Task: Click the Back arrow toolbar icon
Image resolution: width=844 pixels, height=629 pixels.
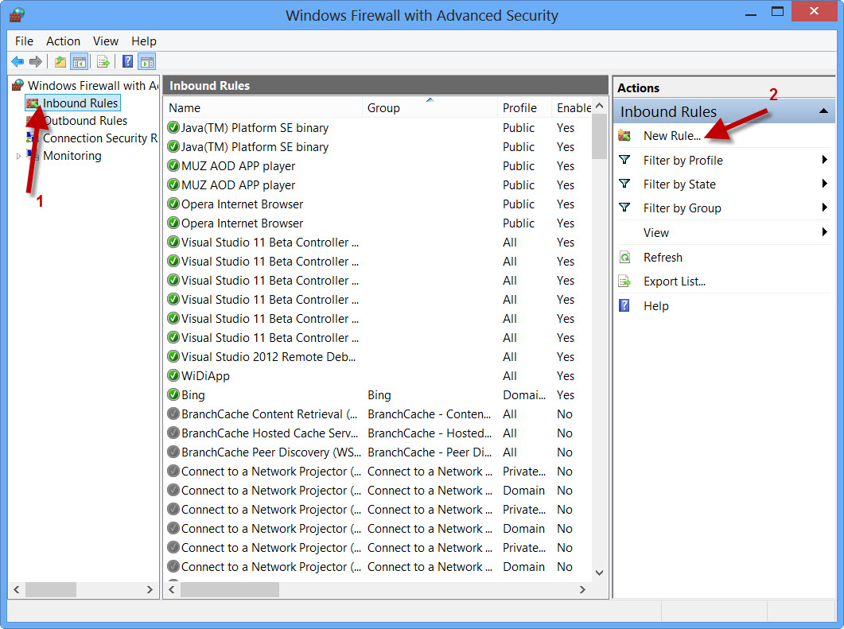Action: tap(18, 62)
